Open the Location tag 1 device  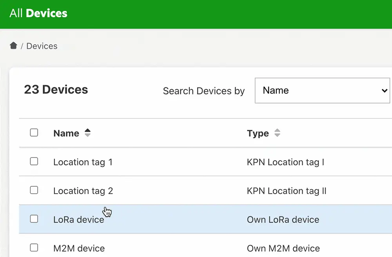tap(83, 162)
